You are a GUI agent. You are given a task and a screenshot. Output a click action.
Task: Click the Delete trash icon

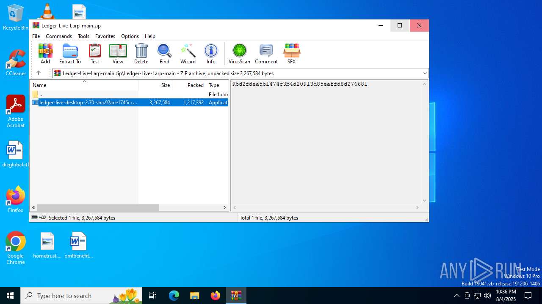[141, 54]
